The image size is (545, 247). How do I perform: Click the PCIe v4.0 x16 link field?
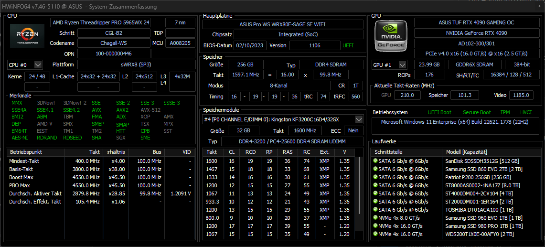click(x=476, y=54)
